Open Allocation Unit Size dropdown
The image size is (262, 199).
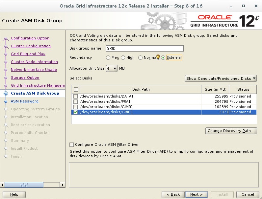click(x=112, y=69)
